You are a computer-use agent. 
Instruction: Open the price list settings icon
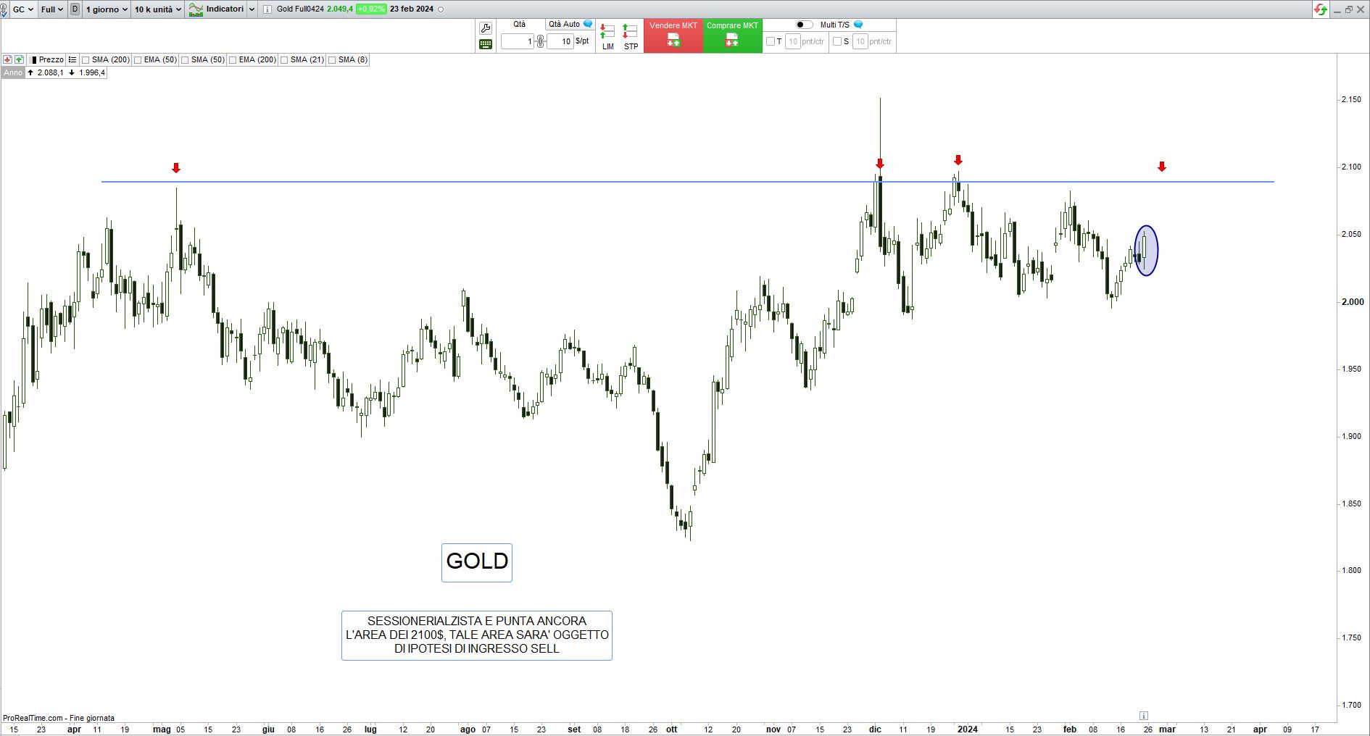click(72, 59)
